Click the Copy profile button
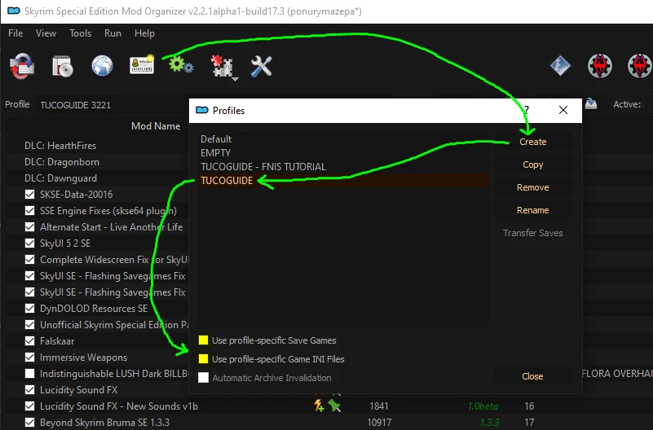 click(x=533, y=165)
